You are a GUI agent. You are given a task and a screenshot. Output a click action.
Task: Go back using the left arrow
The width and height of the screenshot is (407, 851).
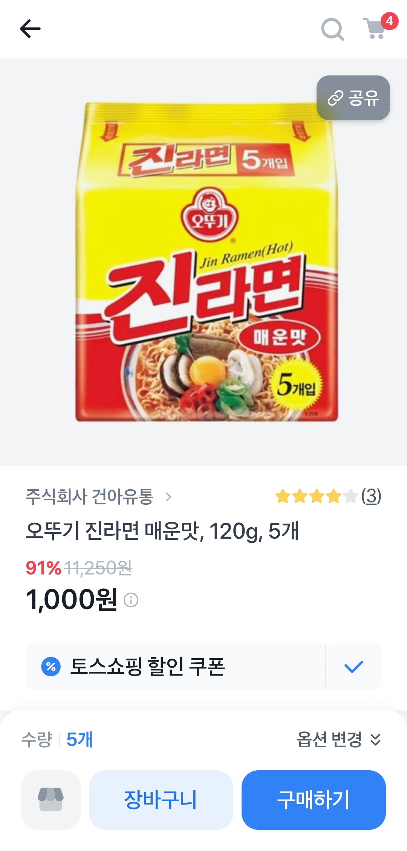click(x=30, y=29)
